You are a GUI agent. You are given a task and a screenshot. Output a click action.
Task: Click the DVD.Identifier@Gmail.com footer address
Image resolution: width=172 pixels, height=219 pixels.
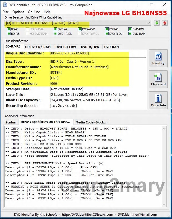[137, 215]
